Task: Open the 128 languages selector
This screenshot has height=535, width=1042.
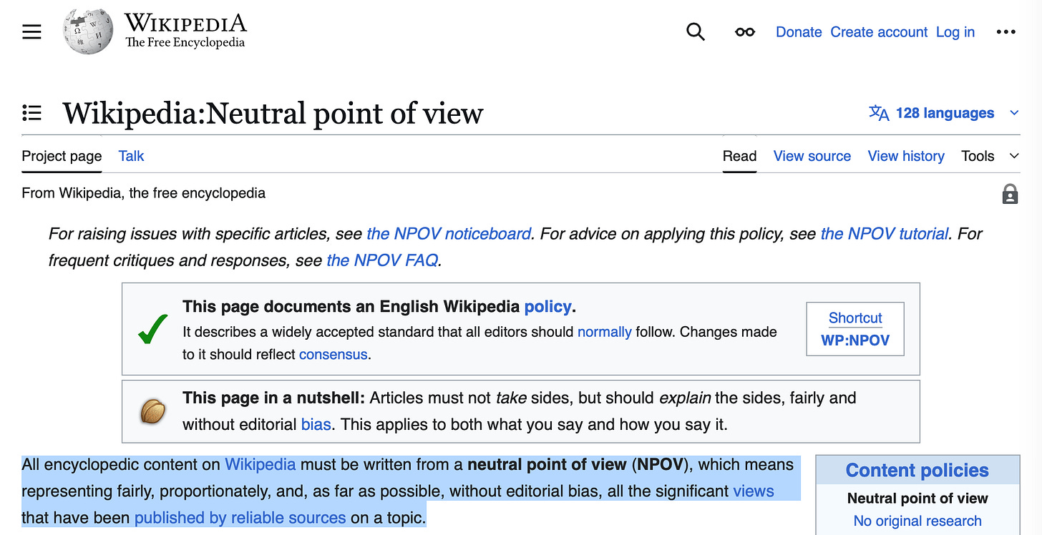Action: (x=945, y=113)
